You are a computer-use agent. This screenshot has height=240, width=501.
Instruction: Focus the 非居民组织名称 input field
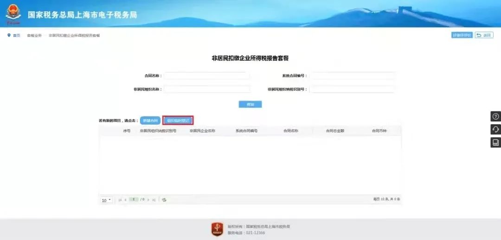click(x=207, y=89)
